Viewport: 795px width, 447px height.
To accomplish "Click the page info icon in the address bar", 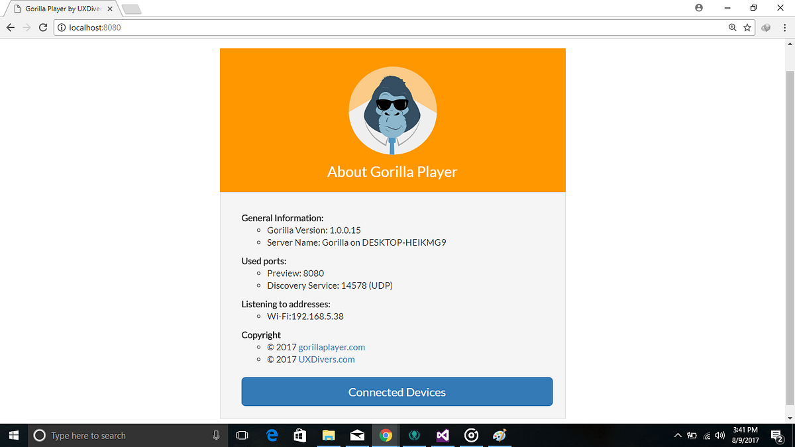I will tap(60, 27).
